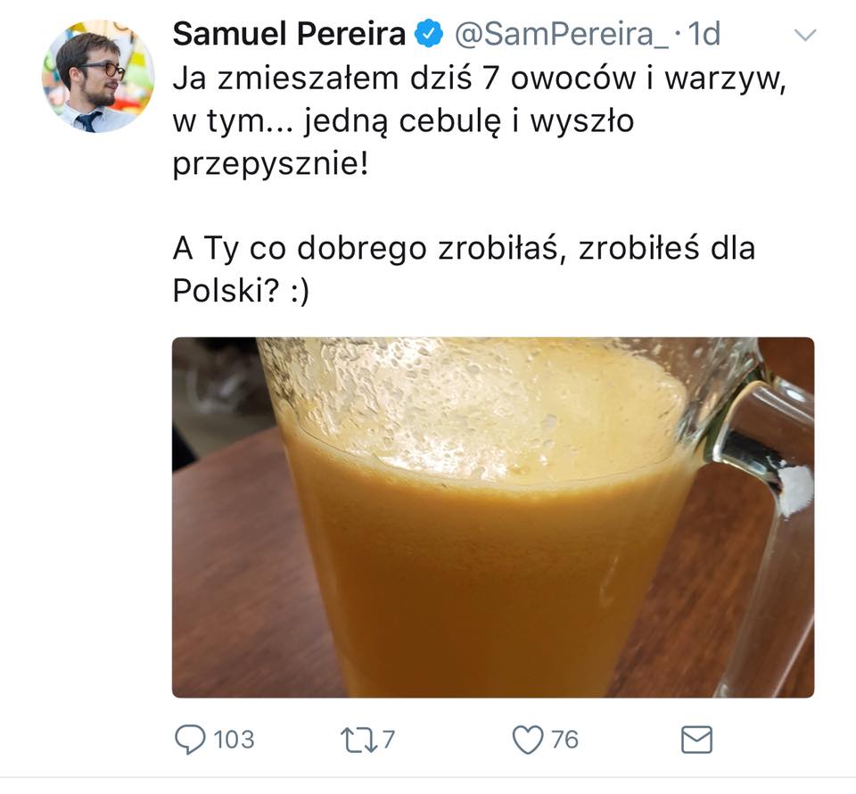The image size is (856, 794).
Task: Click the 103 replies count
Action: (234, 740)
